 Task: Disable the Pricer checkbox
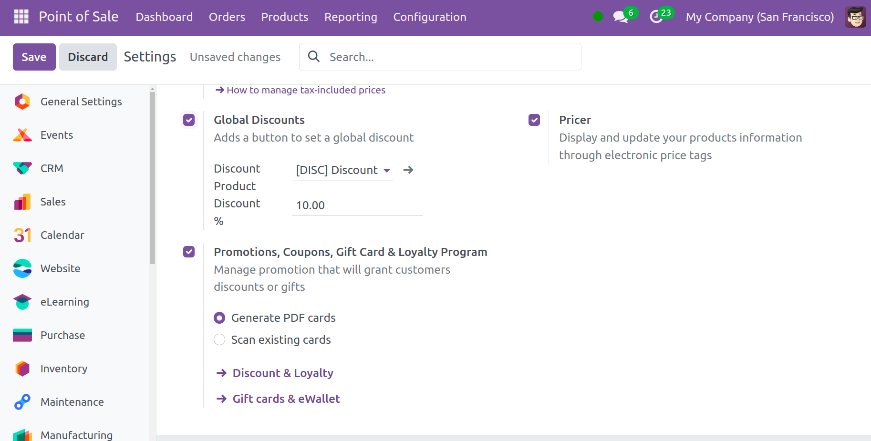click(534, 120)
